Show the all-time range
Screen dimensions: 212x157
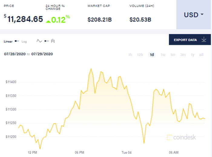click(x=201, y=55)
